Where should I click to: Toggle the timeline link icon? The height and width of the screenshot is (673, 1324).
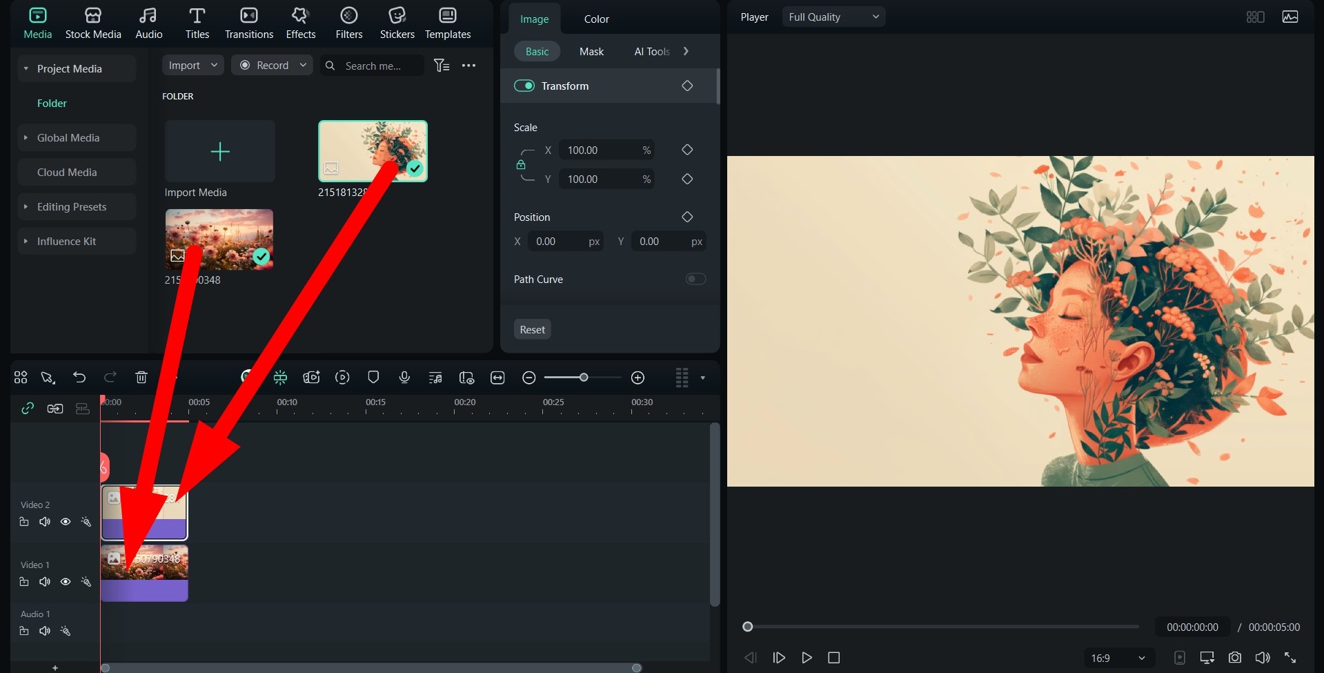tap(28, 409)
